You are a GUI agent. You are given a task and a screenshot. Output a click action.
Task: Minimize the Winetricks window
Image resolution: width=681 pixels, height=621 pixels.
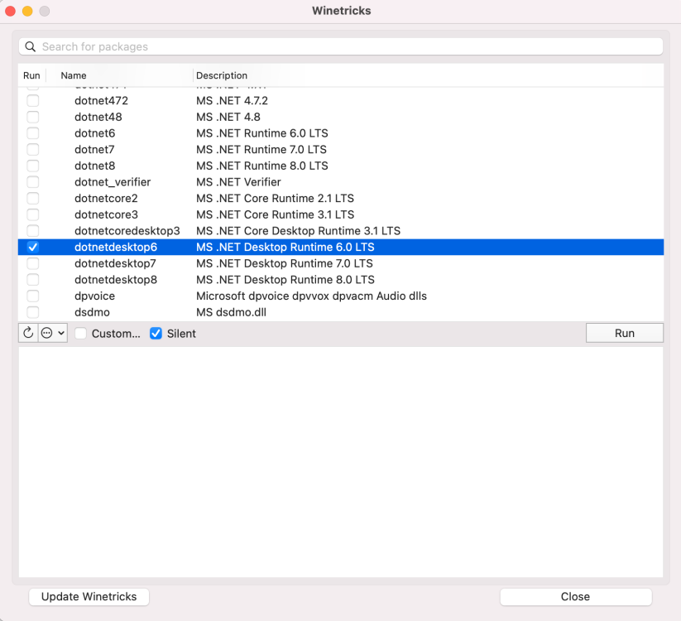(27, 11)
